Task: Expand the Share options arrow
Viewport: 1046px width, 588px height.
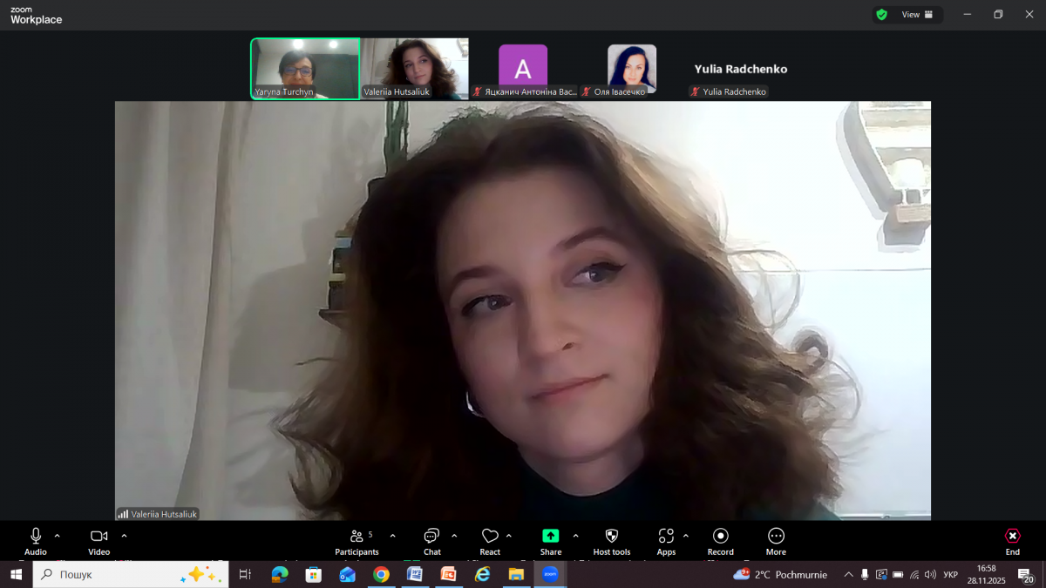Action: tap(575, 536)
